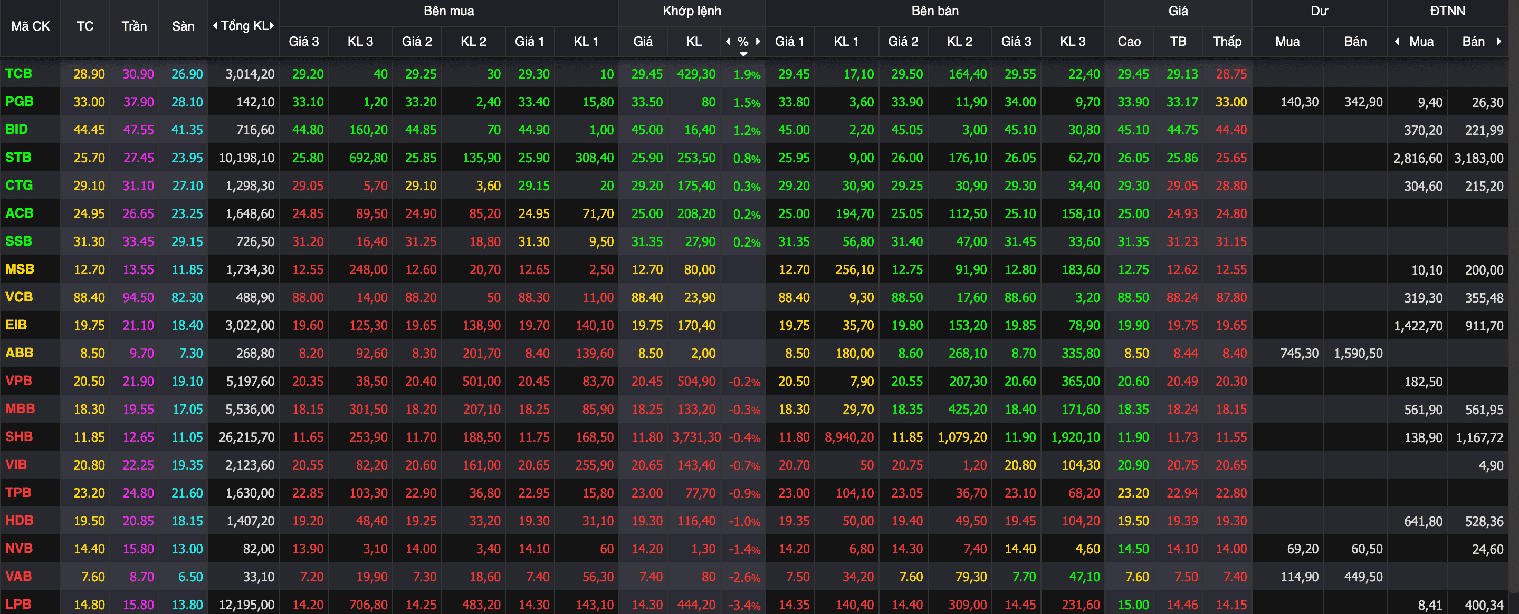
Task: Click the -3.4% change for LPB
Action: (x=744, y=605)
